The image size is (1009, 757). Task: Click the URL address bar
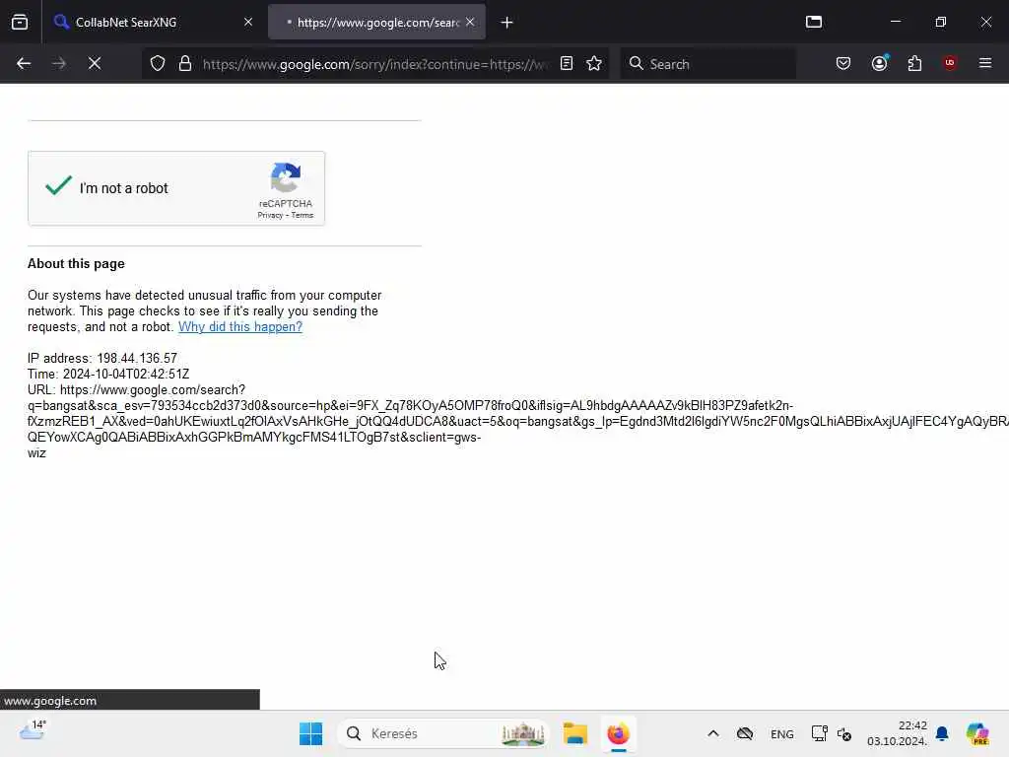coord(375,64)
